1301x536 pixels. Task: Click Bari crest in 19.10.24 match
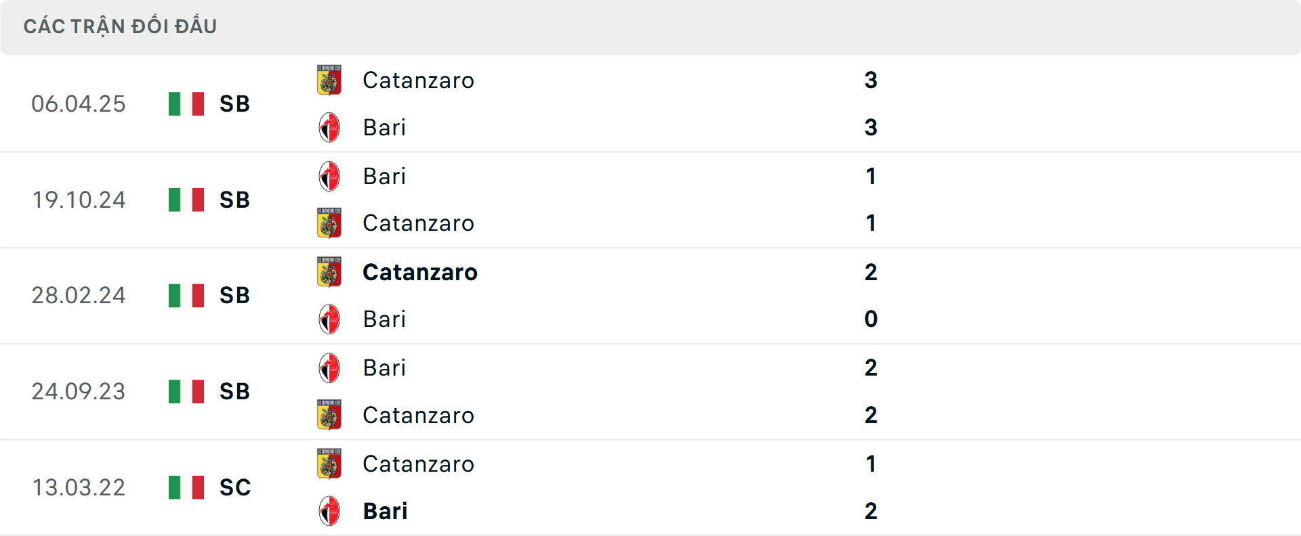(329, 176)
